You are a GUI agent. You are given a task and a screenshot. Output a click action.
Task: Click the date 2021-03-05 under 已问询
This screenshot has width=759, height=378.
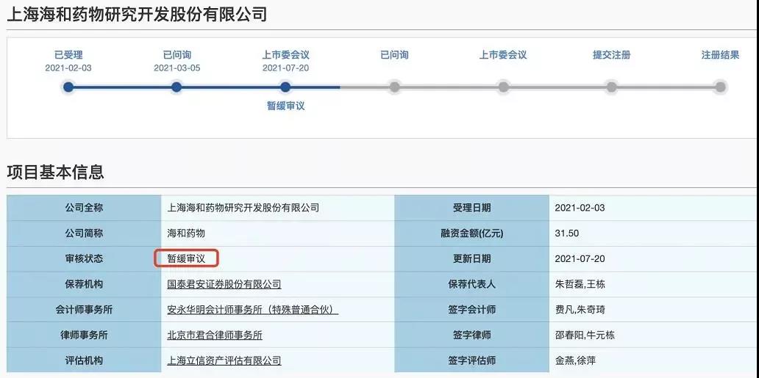(177, 68)
